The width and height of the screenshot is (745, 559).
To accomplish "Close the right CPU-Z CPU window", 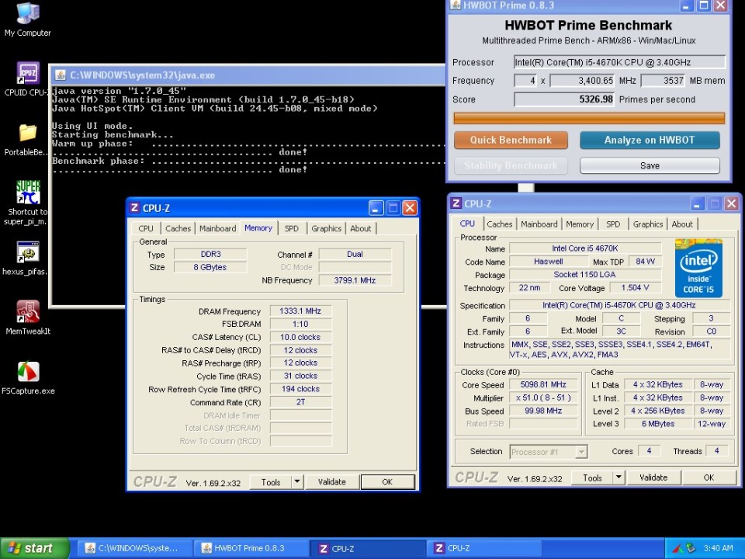I will [x=731, y=204].
